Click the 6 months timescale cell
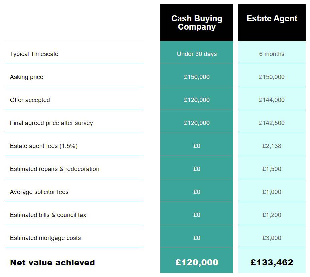 click(x=272, y=54)
